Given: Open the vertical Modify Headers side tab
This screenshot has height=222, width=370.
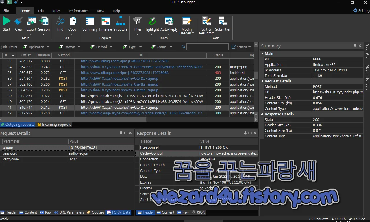Looking at the screenshot, I should 367,78.
